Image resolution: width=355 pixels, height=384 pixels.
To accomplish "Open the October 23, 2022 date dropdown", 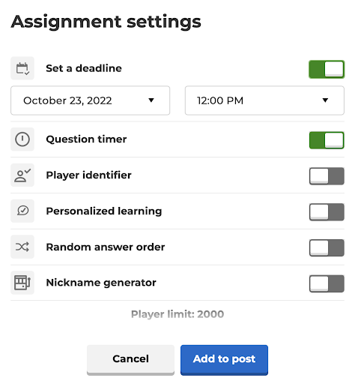I will coord(90,100).
